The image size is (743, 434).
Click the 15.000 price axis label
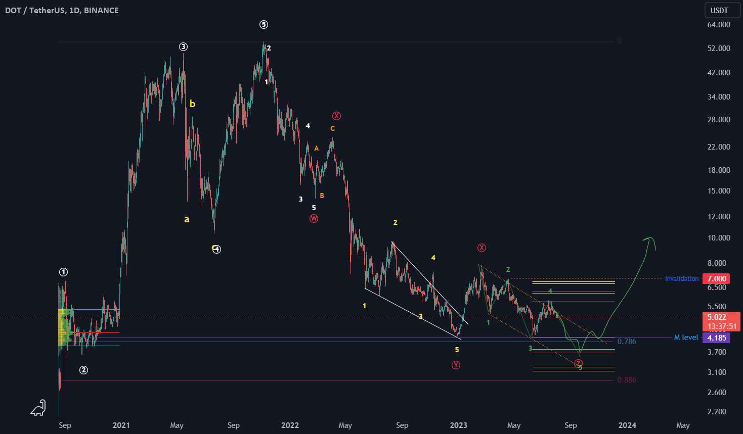pyautogui.click(x=719, y=191)
